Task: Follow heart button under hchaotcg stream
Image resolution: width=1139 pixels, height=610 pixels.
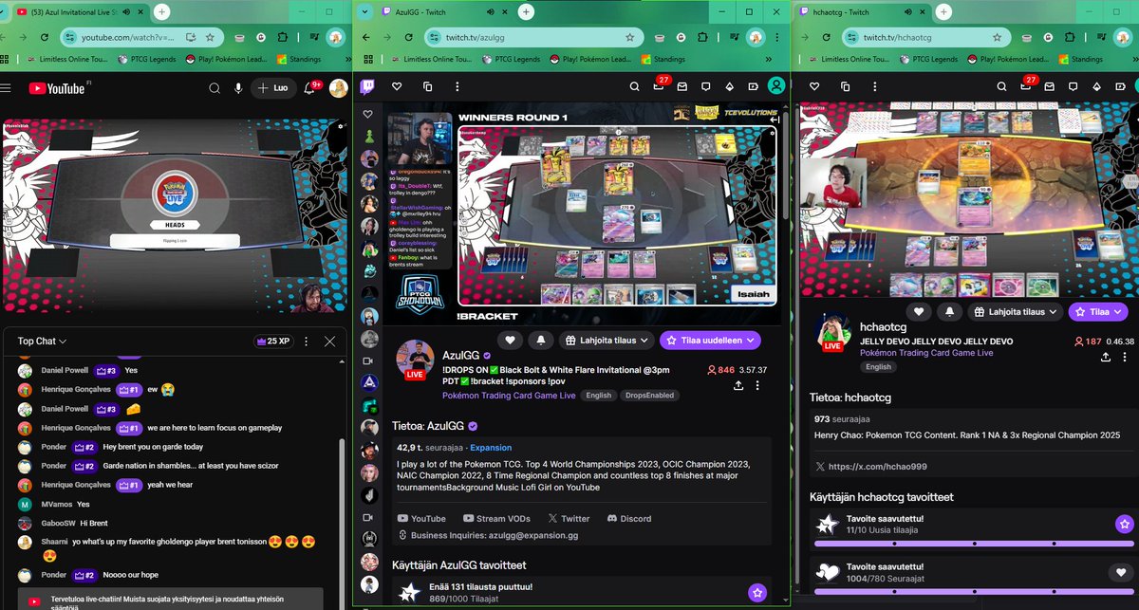Action: [918, 311]
